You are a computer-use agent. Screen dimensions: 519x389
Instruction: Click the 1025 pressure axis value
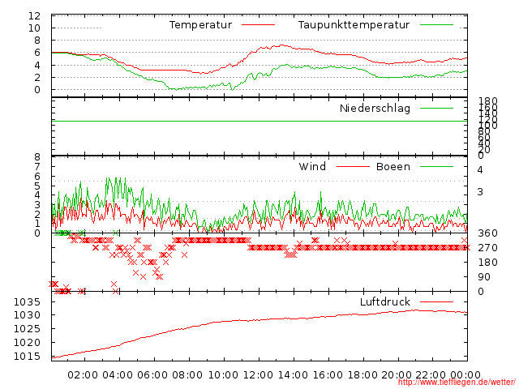pos(27,329)
